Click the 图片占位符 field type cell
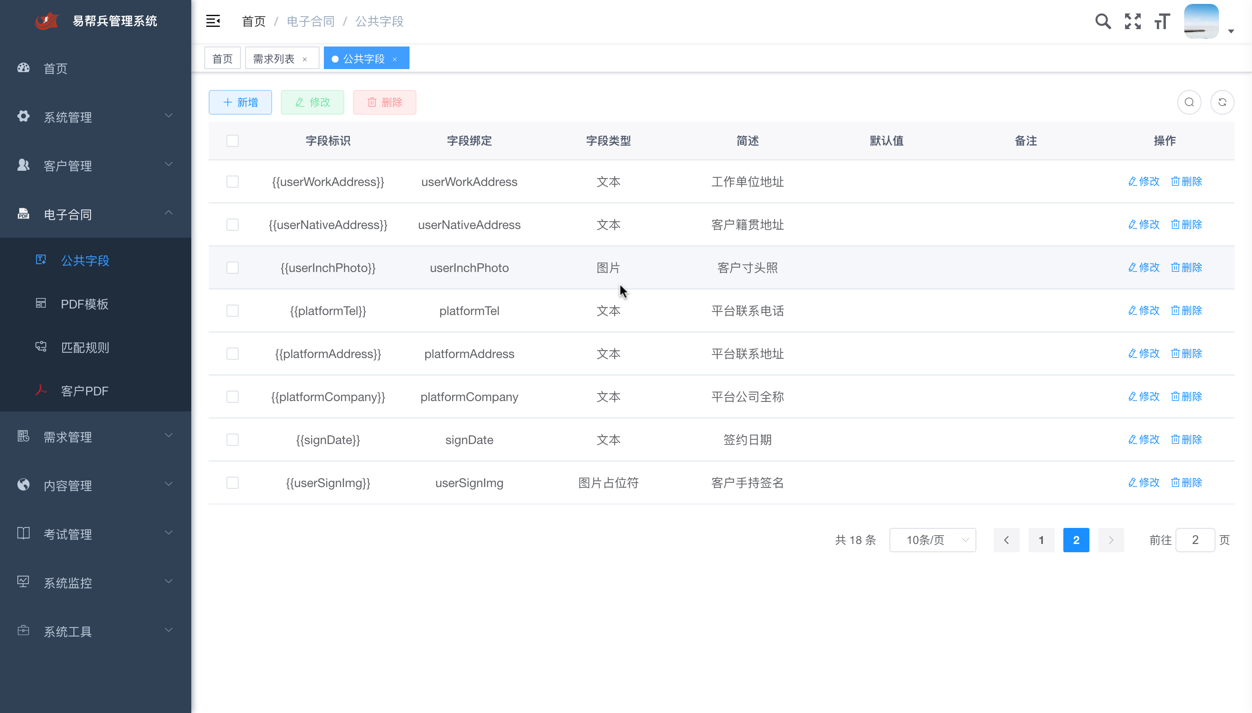The width and height of the screenshot is (1252, 713). (608, 483)
